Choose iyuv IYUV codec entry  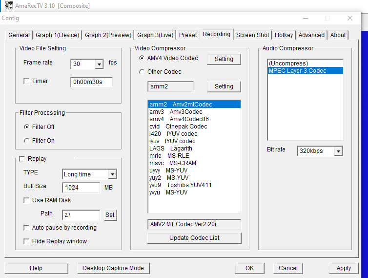194,141
